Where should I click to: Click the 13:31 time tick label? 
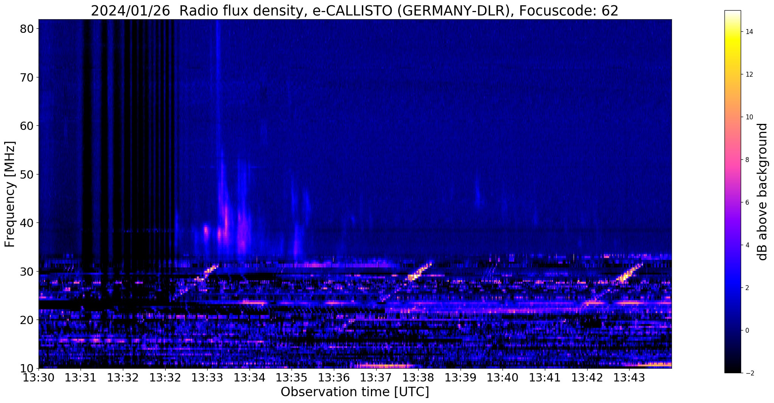(81, 378)
